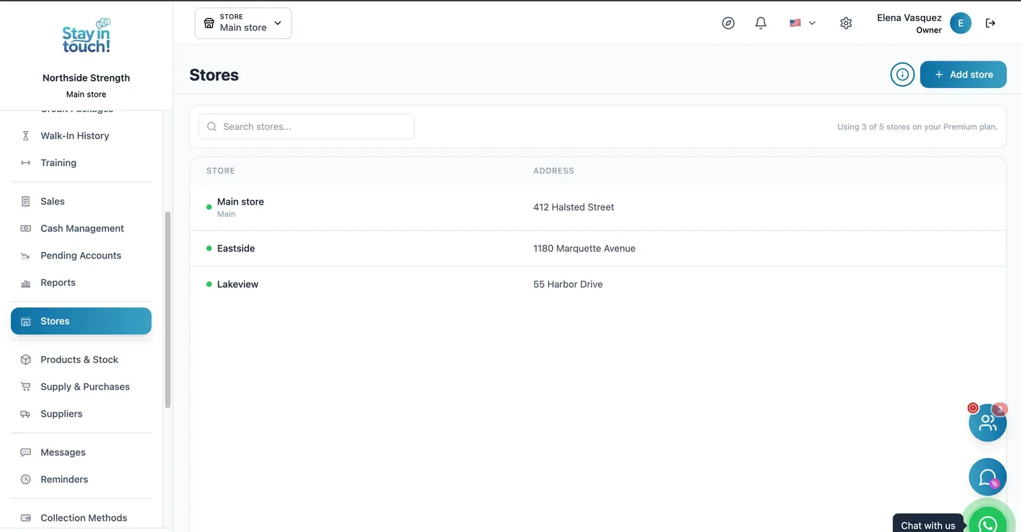Click the ADDRESS column header
1021x532 pixels.
point(554,171)
